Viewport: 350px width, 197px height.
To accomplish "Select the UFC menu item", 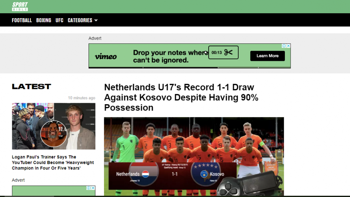I will click(x=59, y=20).
